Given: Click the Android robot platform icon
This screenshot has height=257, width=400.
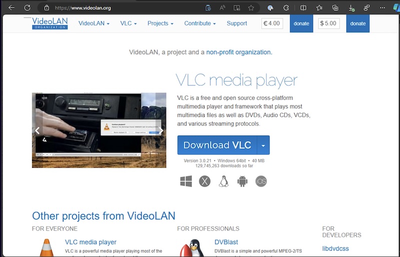Looking at the screenshot, I should 242,182.
